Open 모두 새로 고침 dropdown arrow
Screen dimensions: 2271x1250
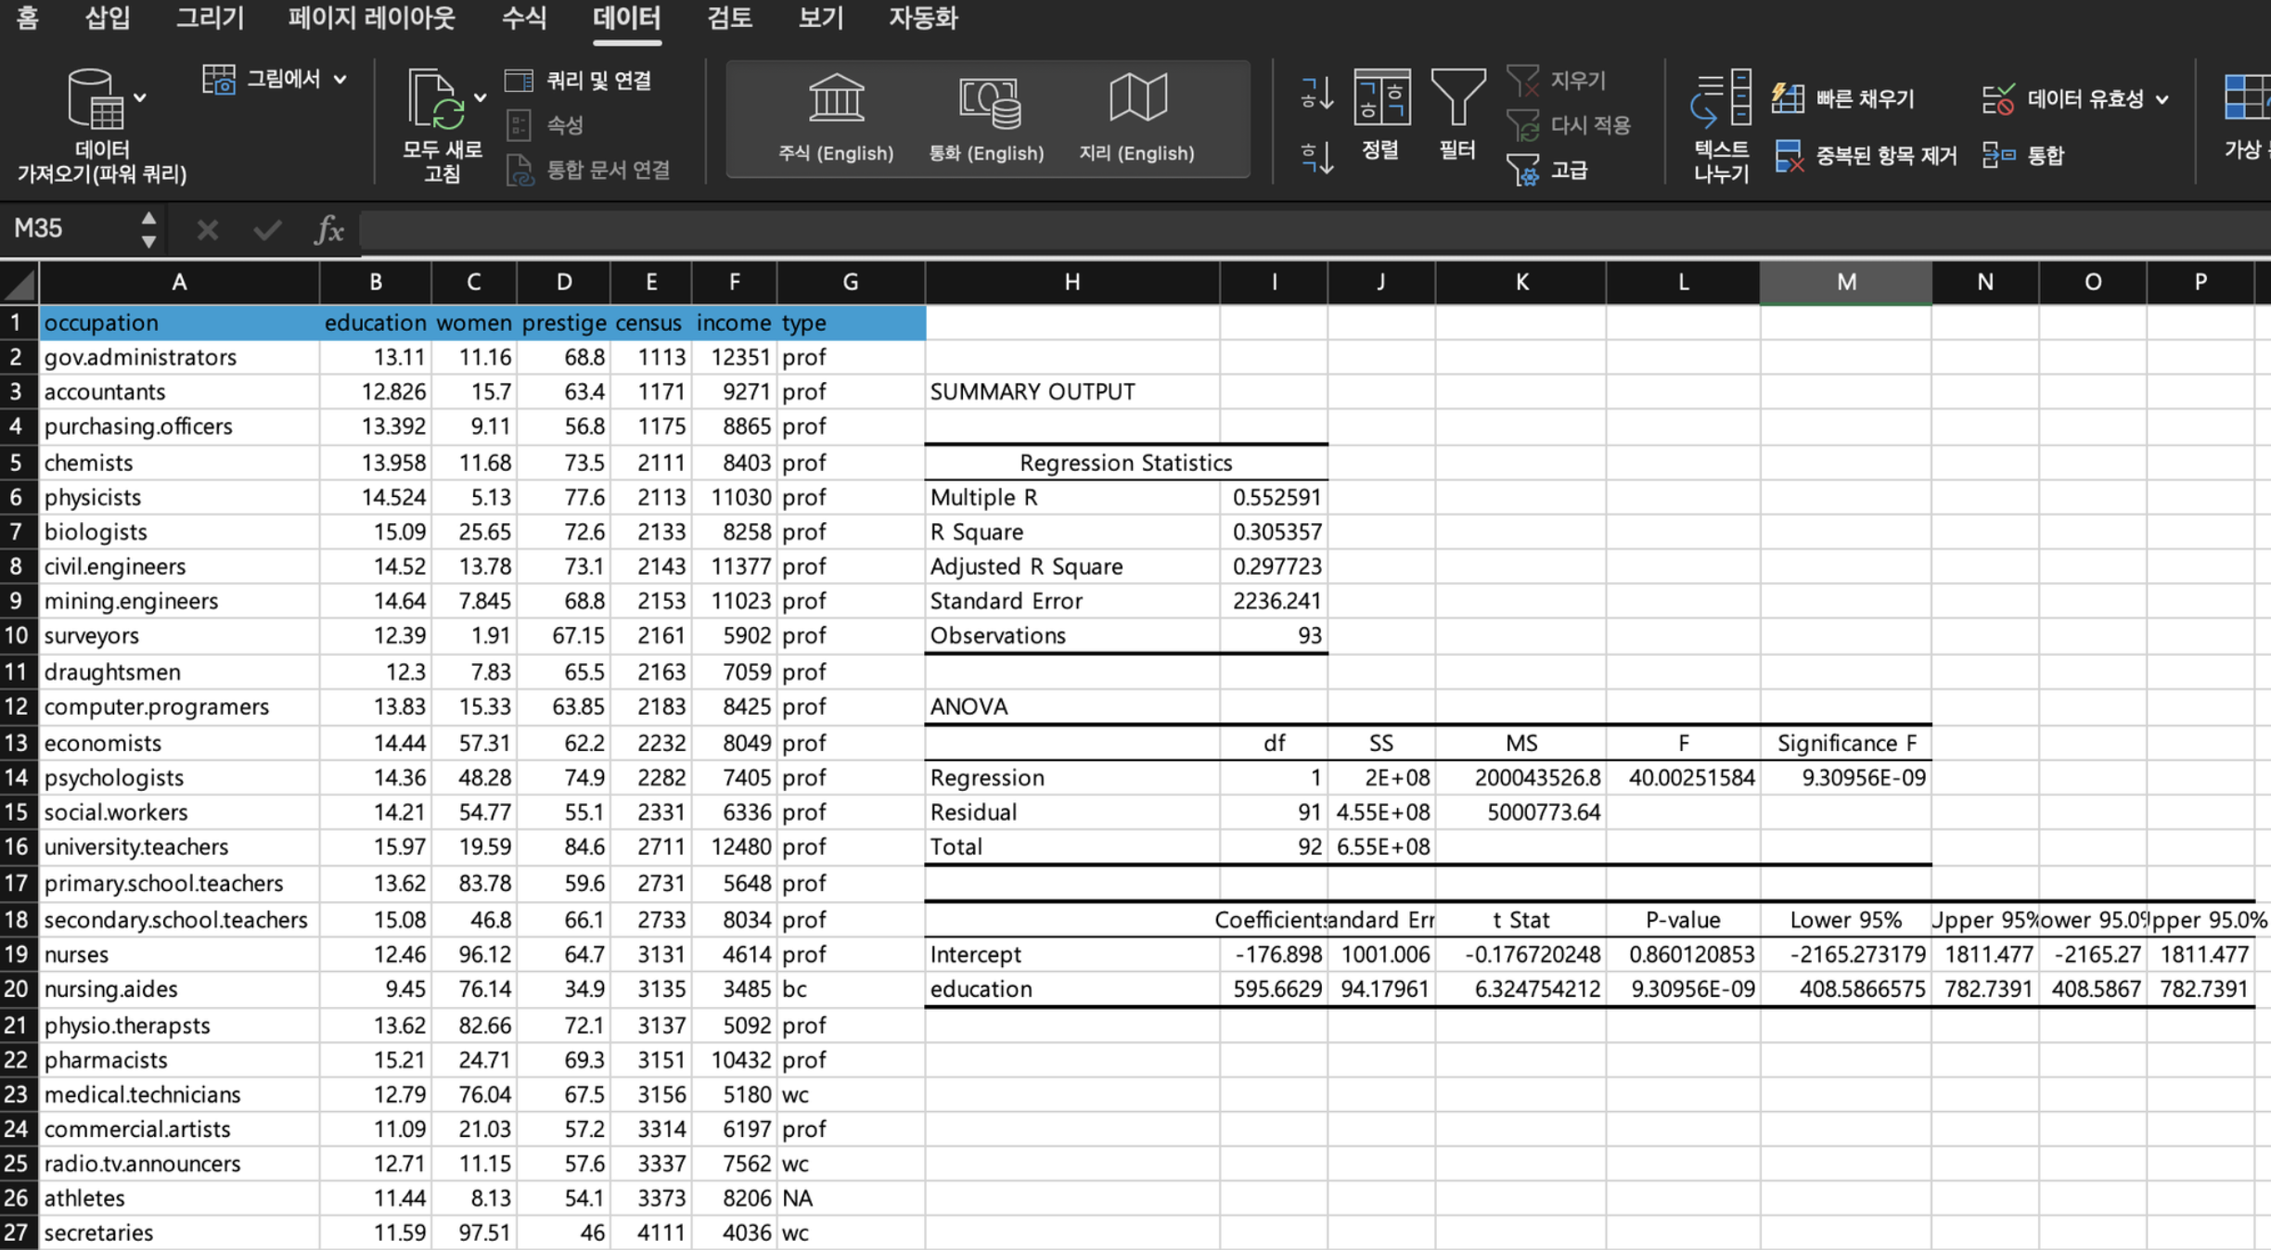pos(480,97)
